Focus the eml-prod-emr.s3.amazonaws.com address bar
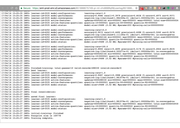This screenshot has height=128, width=180. (x=83, y=8)
